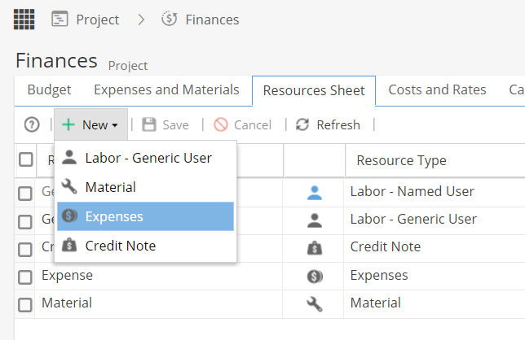Switch to Expenses and Materials tab
Viewport: 525px width, 340px height.
166,89
